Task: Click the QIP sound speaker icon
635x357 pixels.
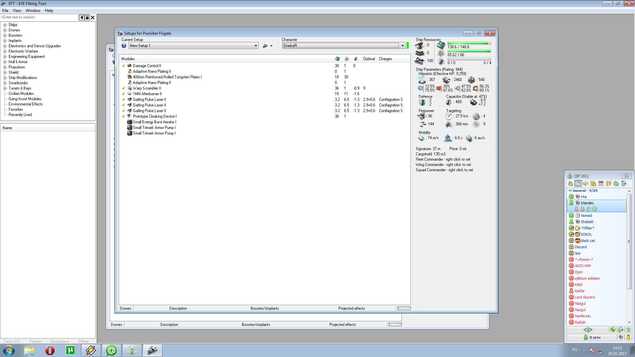Action: 586,183
